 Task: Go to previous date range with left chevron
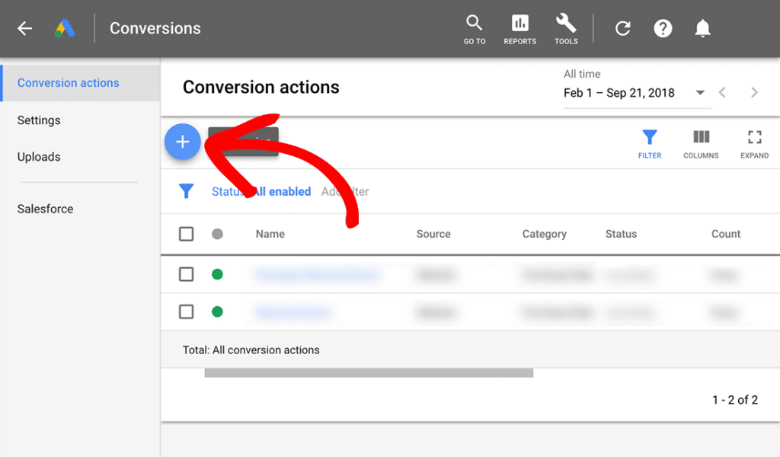(722, 91)
